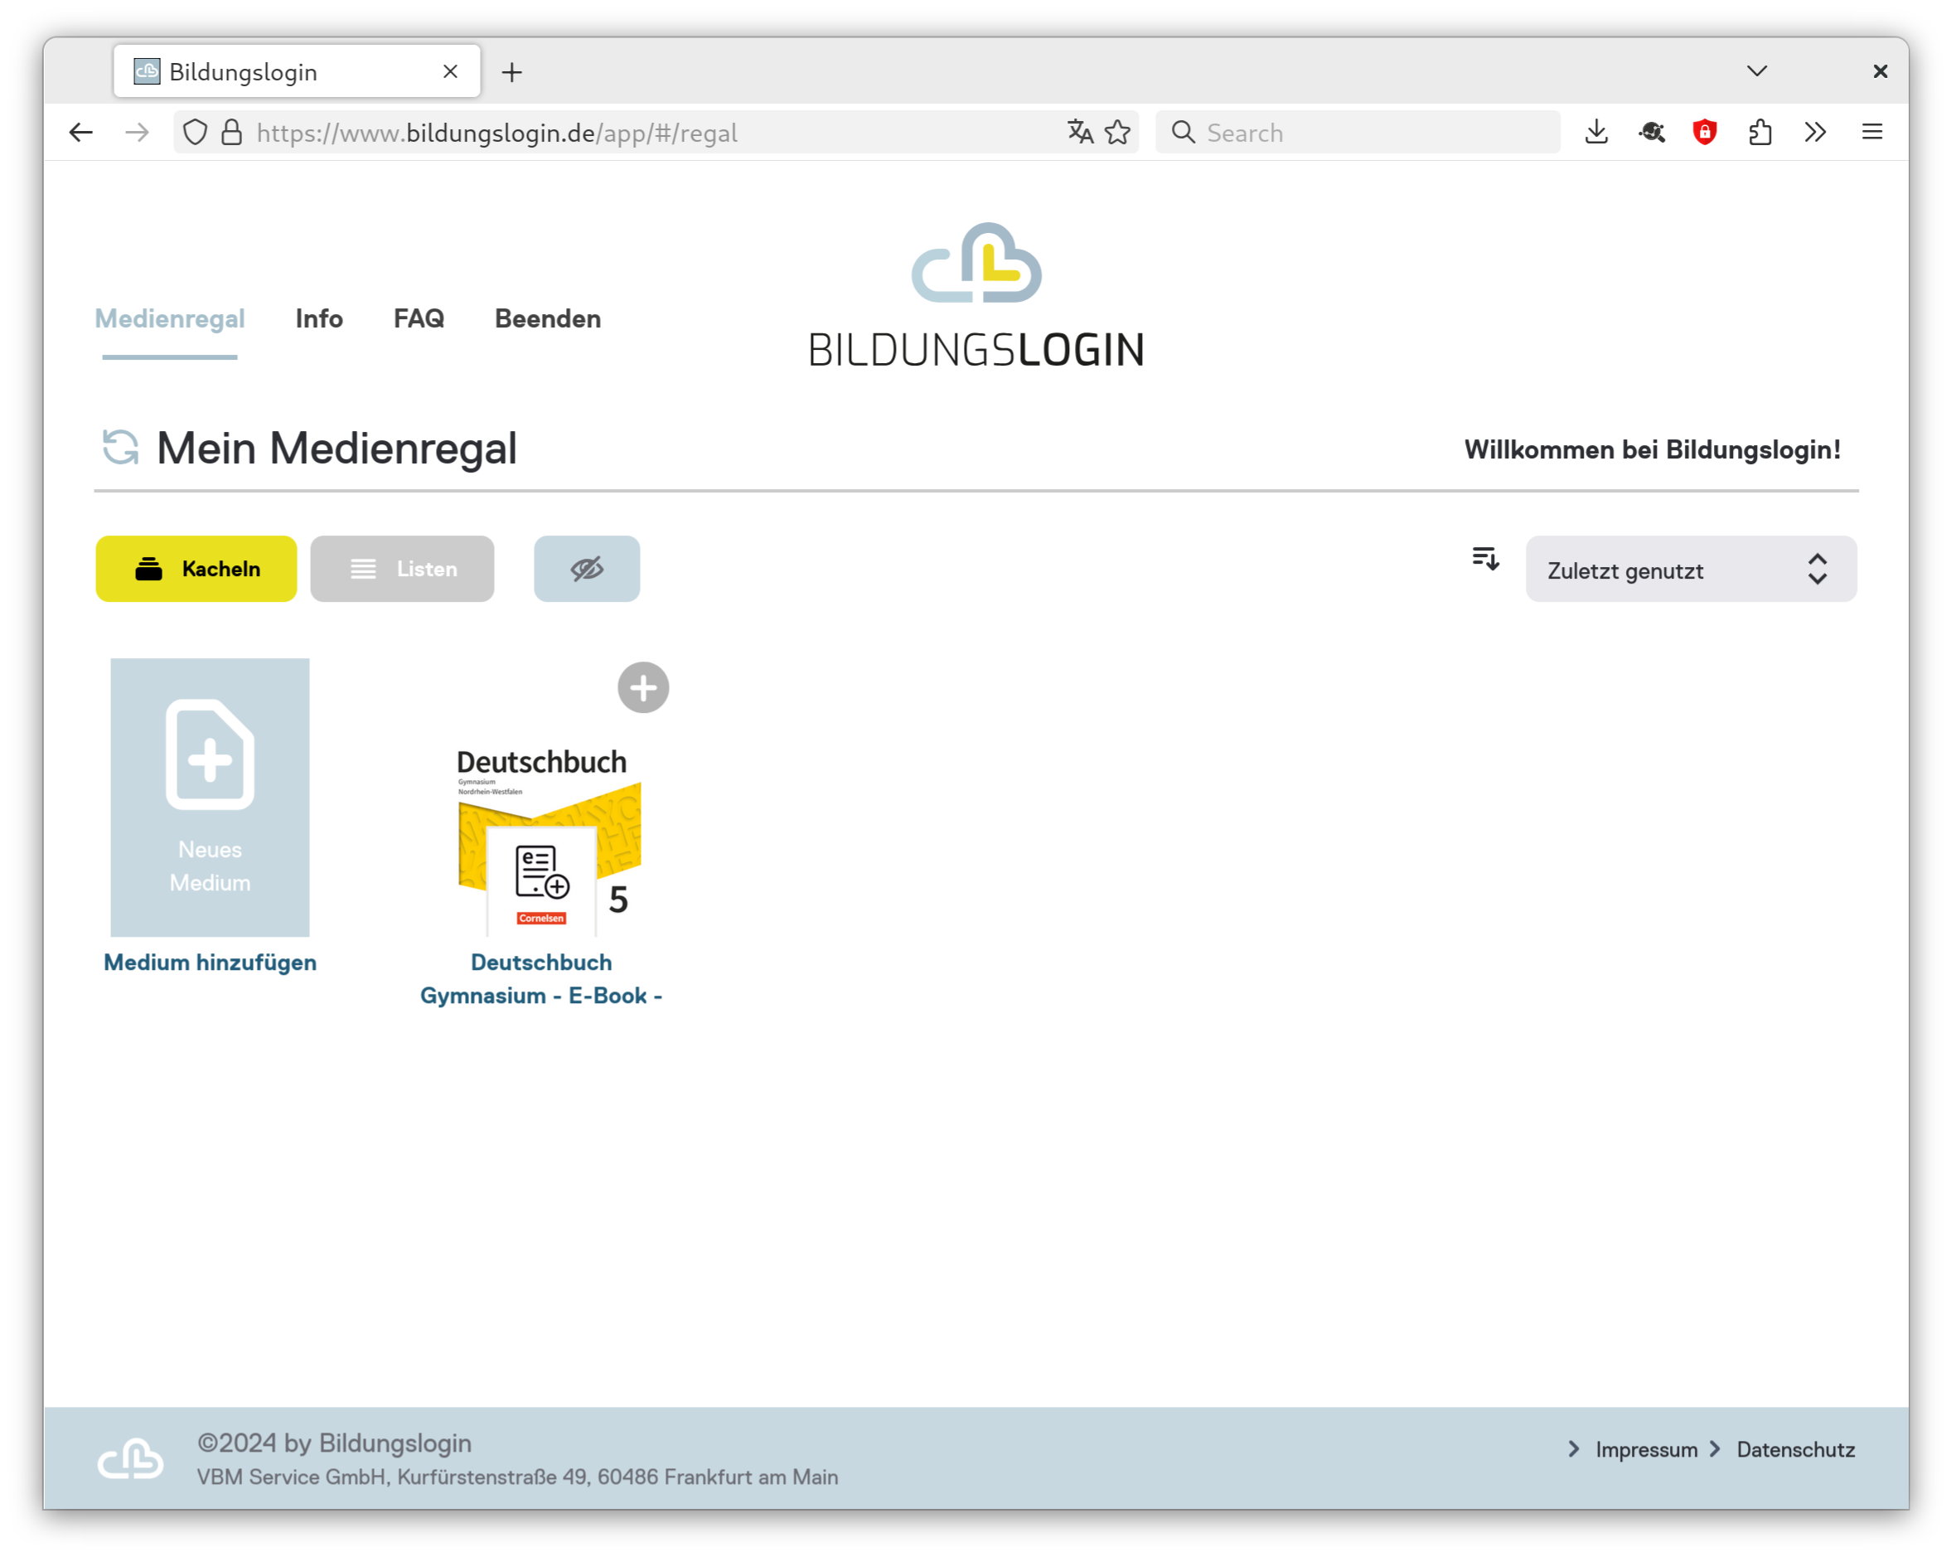The height and width of the screenshot is (1557, 1951).
Task: Bookmark this page with star icon
Action: (x=1117, y=132)
